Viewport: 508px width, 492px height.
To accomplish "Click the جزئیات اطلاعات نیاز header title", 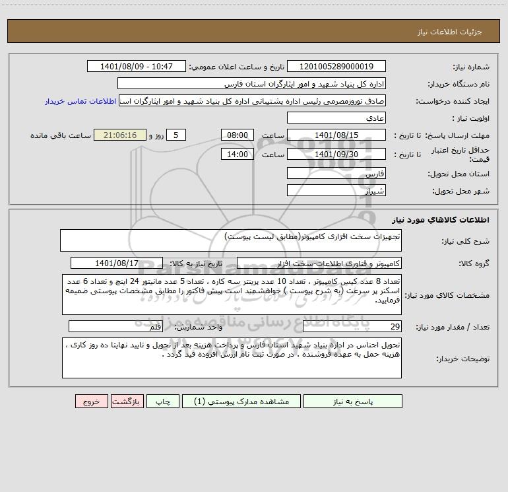I will point(450,32).
